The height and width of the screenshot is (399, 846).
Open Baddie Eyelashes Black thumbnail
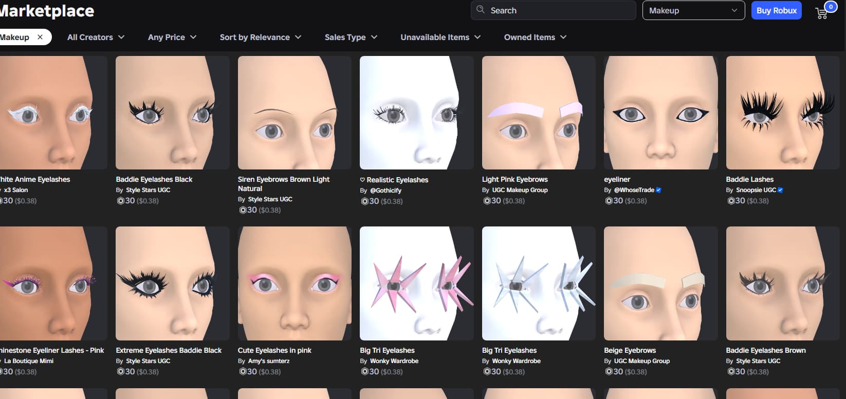coord(172,112)
